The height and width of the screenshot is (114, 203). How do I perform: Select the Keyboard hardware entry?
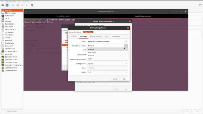tap(12, 40)
